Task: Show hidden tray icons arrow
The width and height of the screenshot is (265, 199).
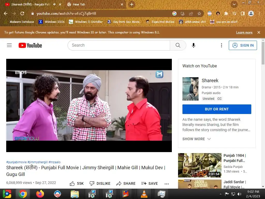Action: tap(220, 194)
